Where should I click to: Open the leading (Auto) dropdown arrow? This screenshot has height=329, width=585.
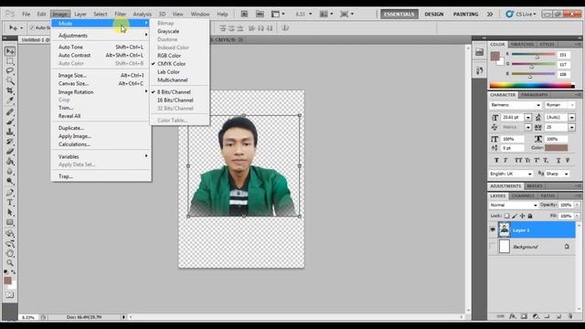point(572,118)
